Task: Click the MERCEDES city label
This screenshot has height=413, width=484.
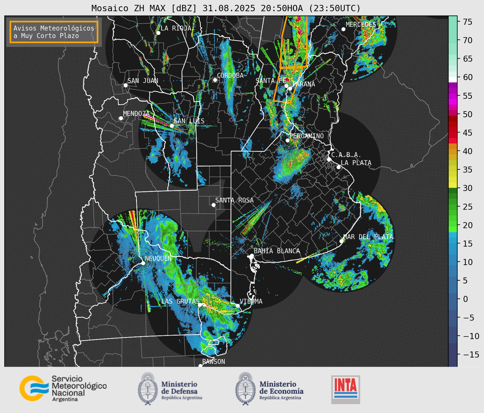Action: (361, 25)
